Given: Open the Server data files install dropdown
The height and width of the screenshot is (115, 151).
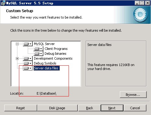Looking at the screenshot, I should [x=27, y=68].
